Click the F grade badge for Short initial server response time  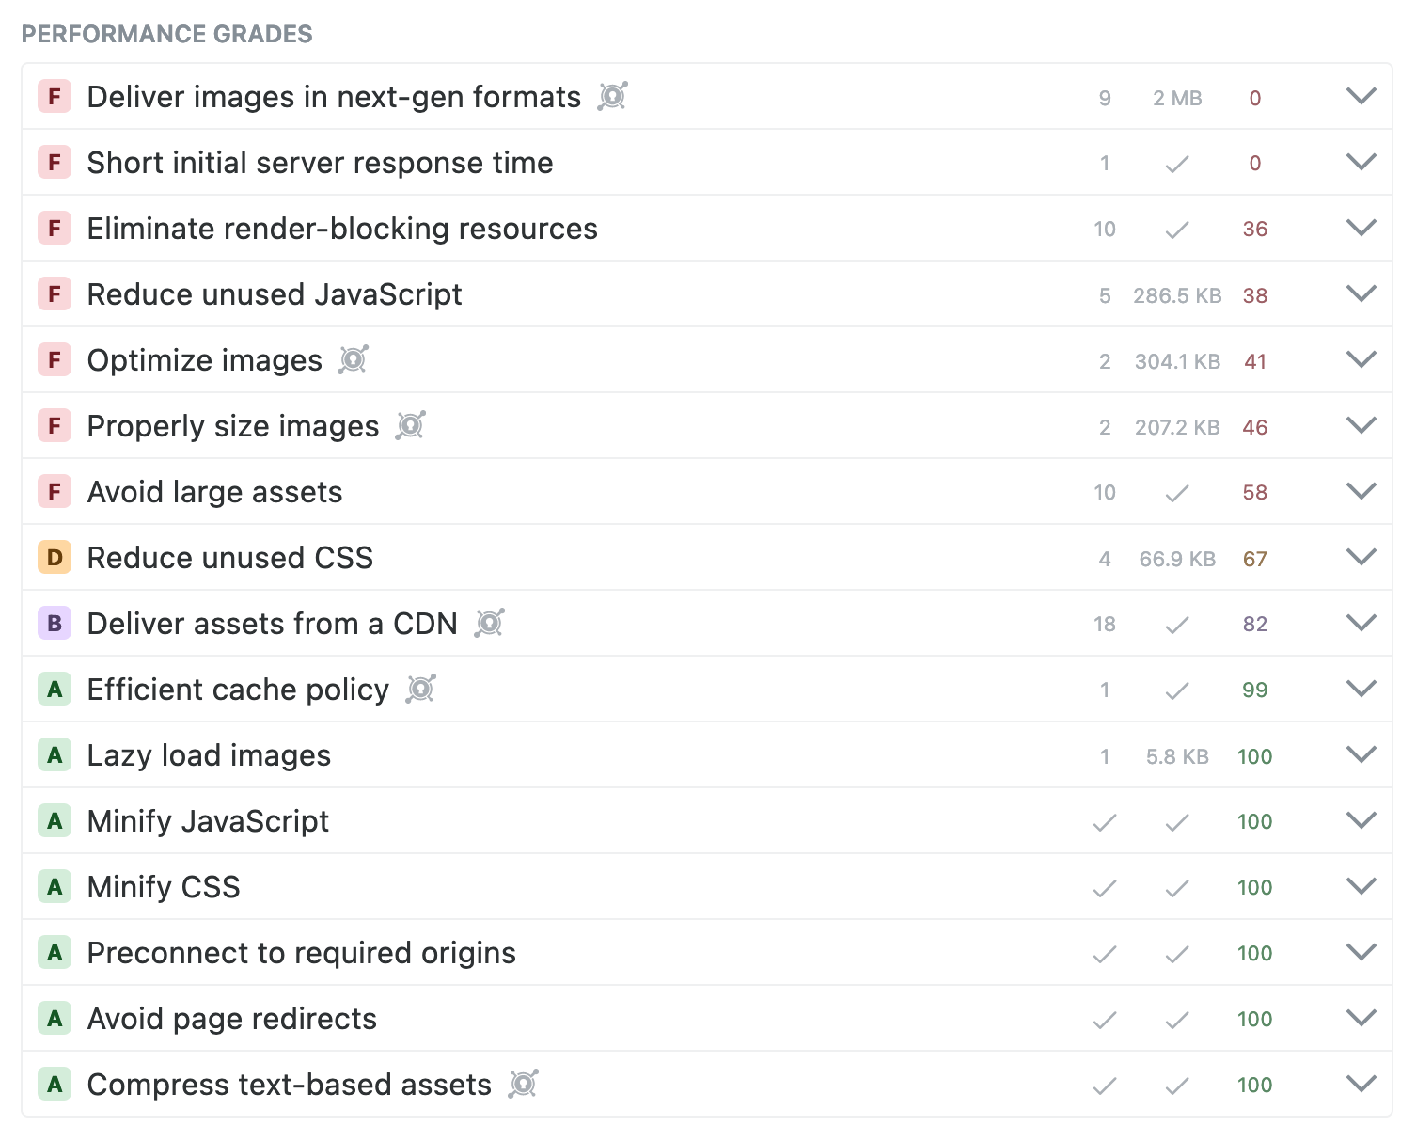[x=55, y=163]
